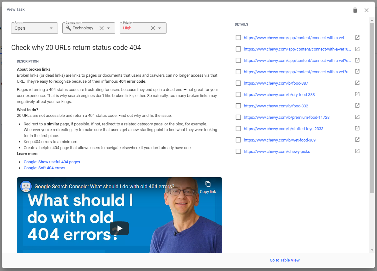
Task: Check the connect-with-a-vet URL checkbox
Action: 238,38
